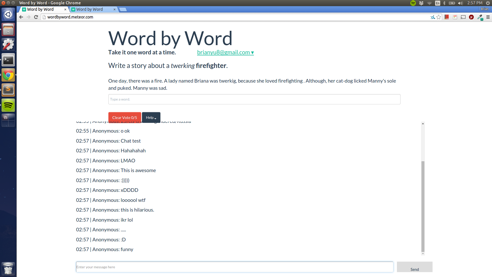Expand the brianyu8@gmail.com account dropdown

coord(225,52)
